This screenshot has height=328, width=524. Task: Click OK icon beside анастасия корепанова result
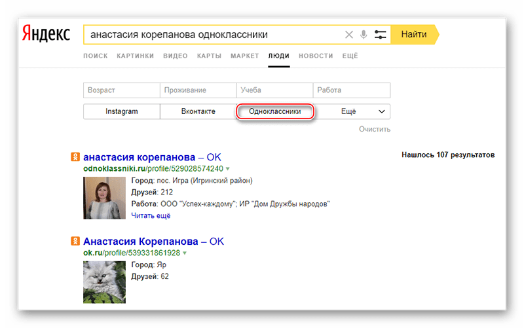click(x=75, y=156)
